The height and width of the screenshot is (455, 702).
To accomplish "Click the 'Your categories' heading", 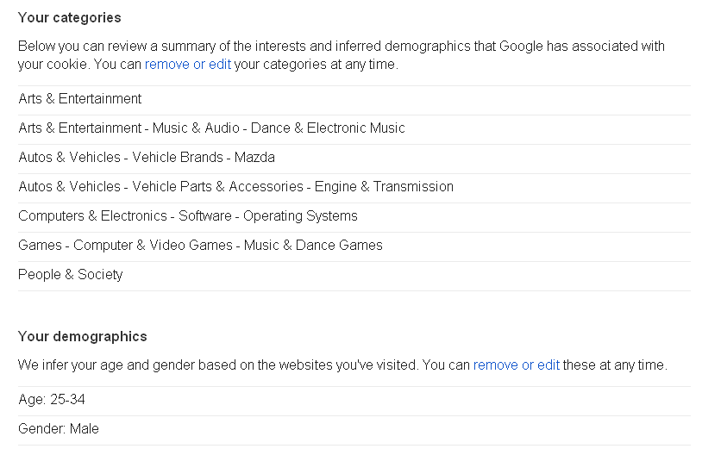I will point(70,18).
